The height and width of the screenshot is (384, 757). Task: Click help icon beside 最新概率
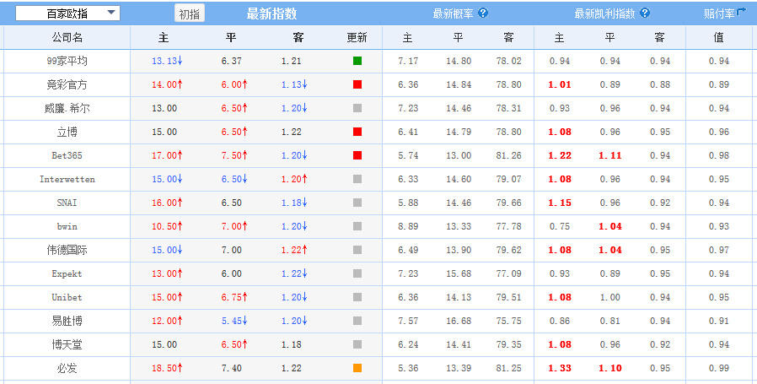coord(483,14)
